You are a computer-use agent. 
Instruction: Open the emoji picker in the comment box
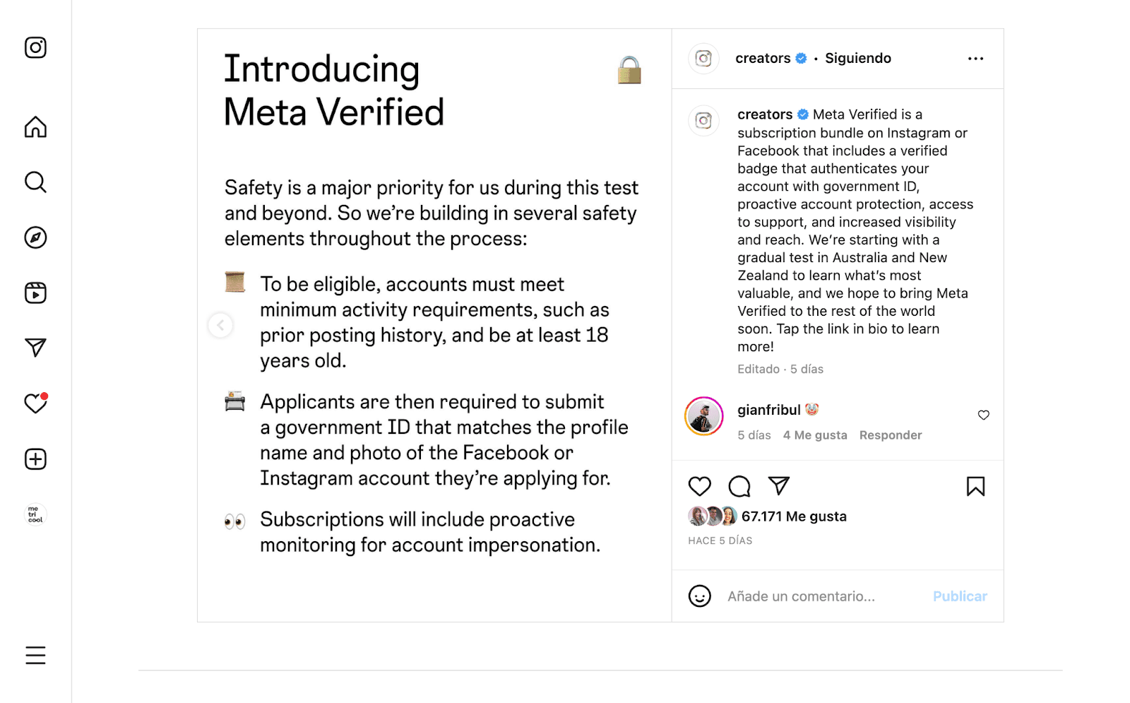click(x=699, y=596)
